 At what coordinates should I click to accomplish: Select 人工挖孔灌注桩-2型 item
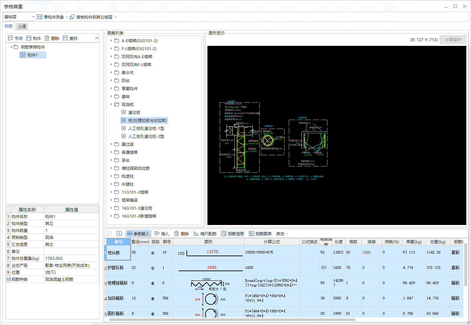click(x=146, y=136)
